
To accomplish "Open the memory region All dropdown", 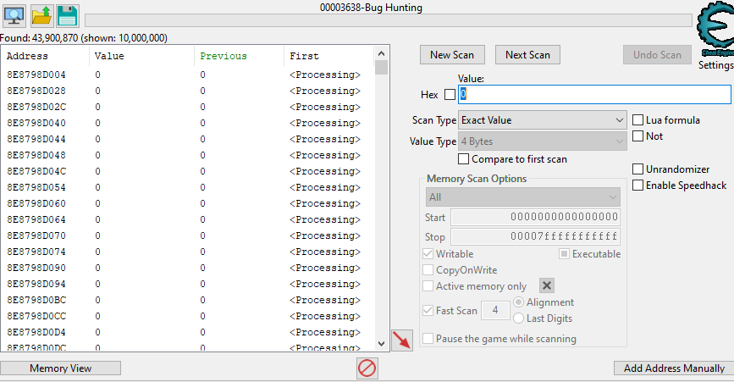I will pyautogui.click(x=522, y=197).
